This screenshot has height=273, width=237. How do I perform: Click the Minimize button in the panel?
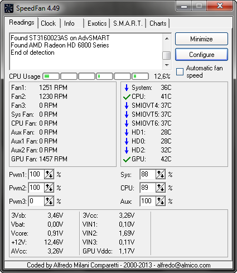tap(201, 39)
